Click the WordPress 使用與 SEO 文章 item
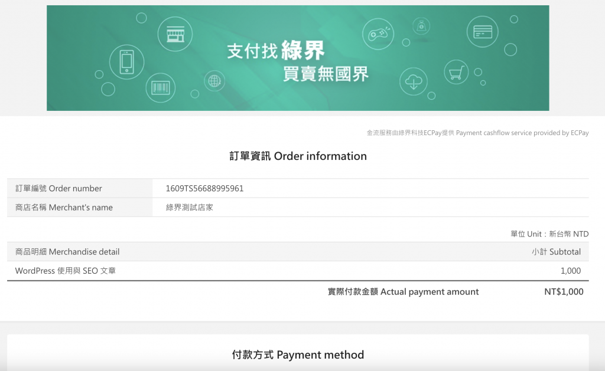This screenshot has height=371, width=605. (x=66, y=271)
